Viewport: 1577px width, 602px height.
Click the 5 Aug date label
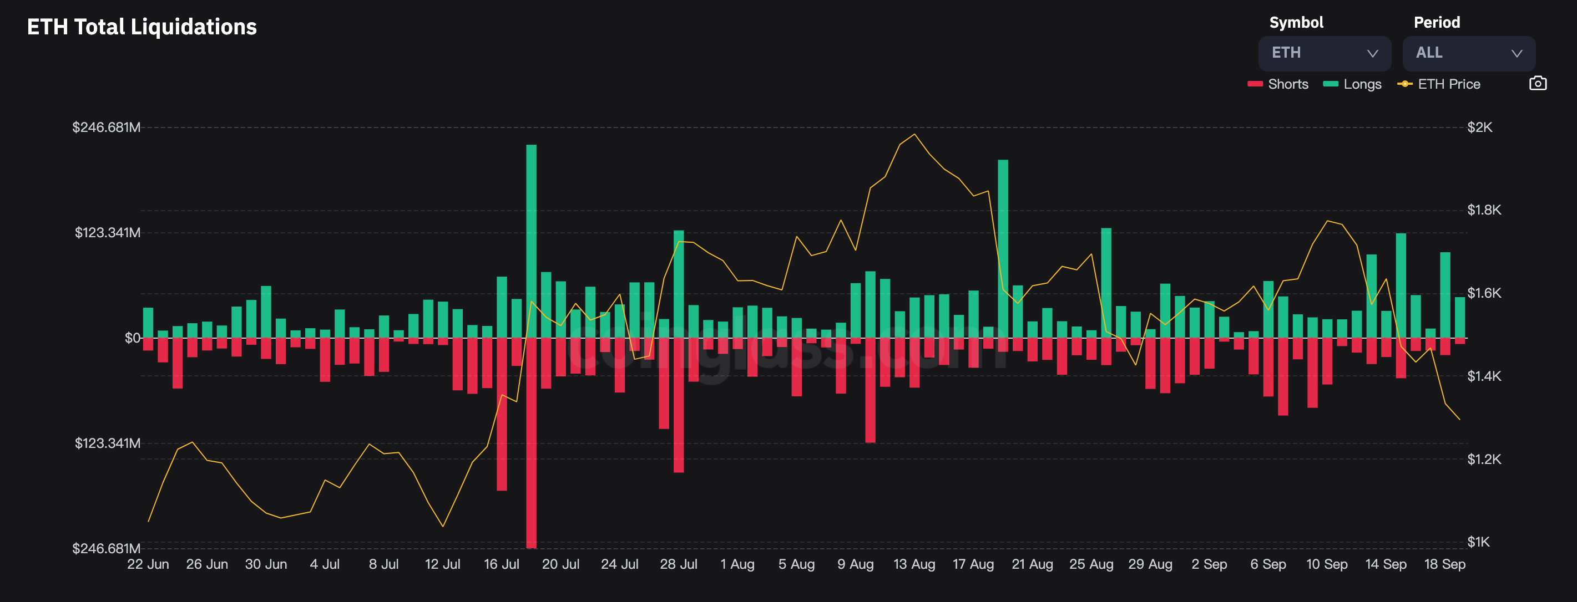coord(796,564)
